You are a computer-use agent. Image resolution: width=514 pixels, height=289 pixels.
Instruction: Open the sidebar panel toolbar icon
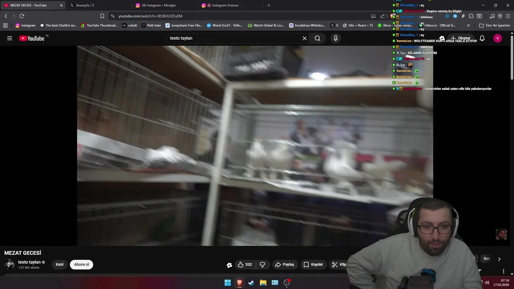tap(479, 16)
